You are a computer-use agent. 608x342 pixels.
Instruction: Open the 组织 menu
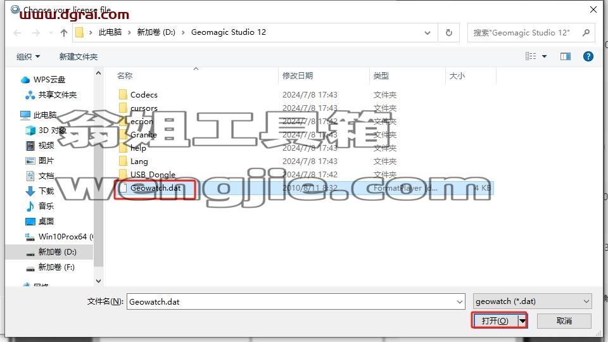click(x=28, y=56)
